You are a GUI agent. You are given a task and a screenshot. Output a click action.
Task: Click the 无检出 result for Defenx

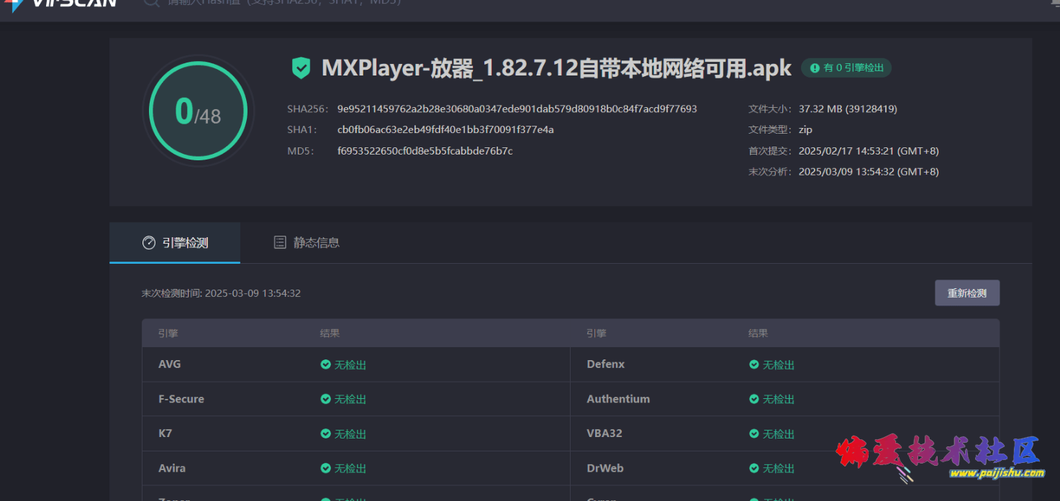779,364
